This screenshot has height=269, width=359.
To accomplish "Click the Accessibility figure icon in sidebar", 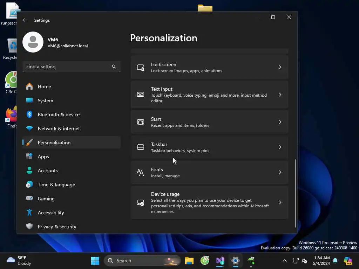I will click(x=29, y=213).
